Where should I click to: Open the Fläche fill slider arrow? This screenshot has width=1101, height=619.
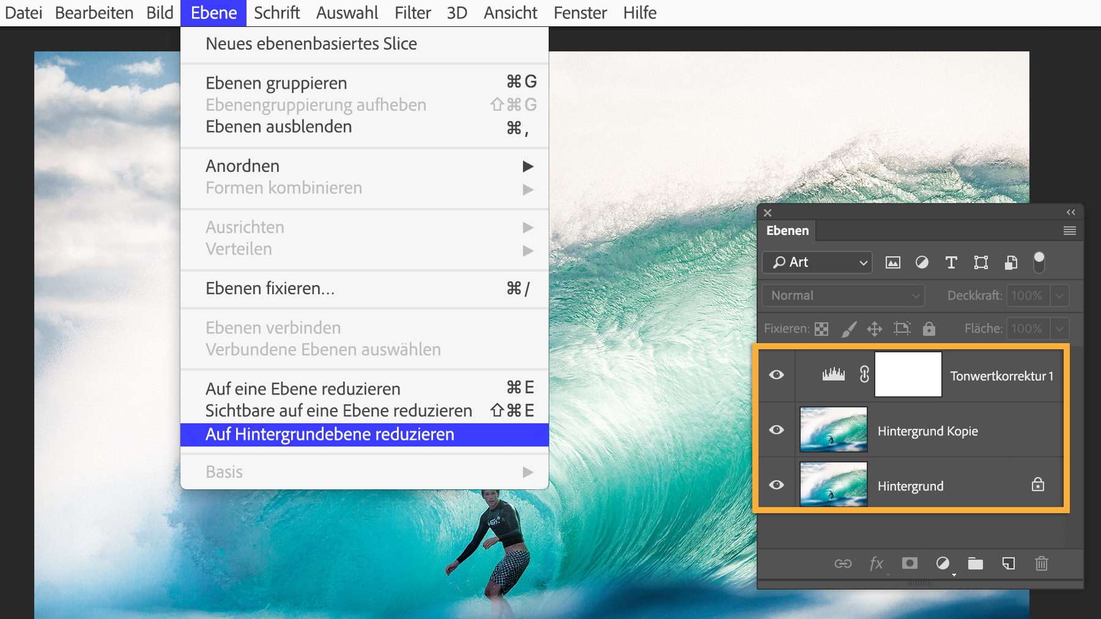1059,328
